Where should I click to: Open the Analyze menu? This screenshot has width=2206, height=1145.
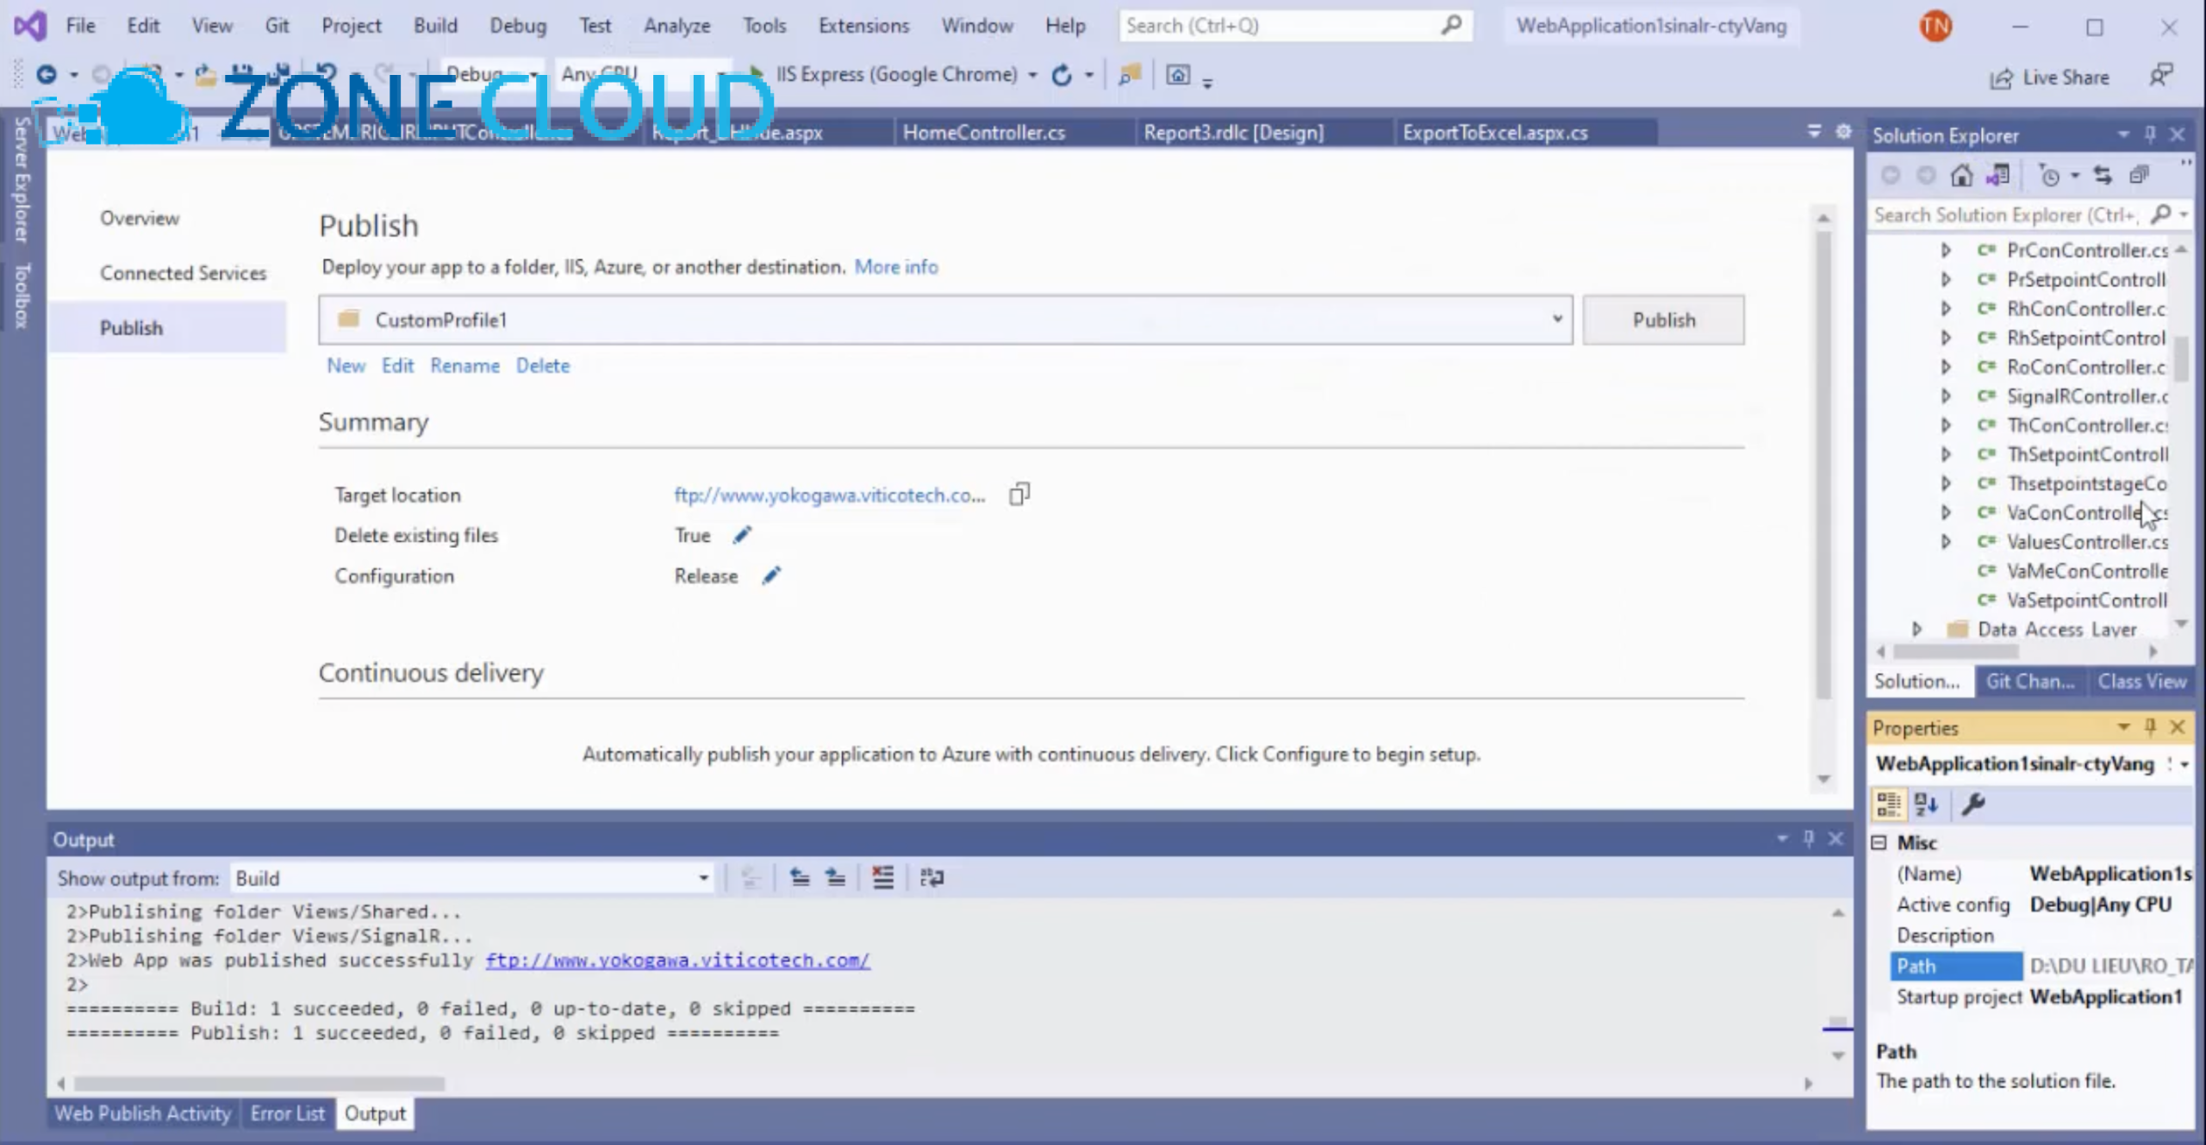click(676, 26)
